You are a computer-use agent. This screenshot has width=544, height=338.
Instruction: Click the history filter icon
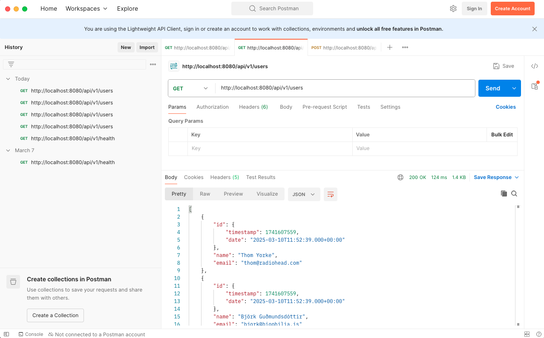tap(11, 64)
